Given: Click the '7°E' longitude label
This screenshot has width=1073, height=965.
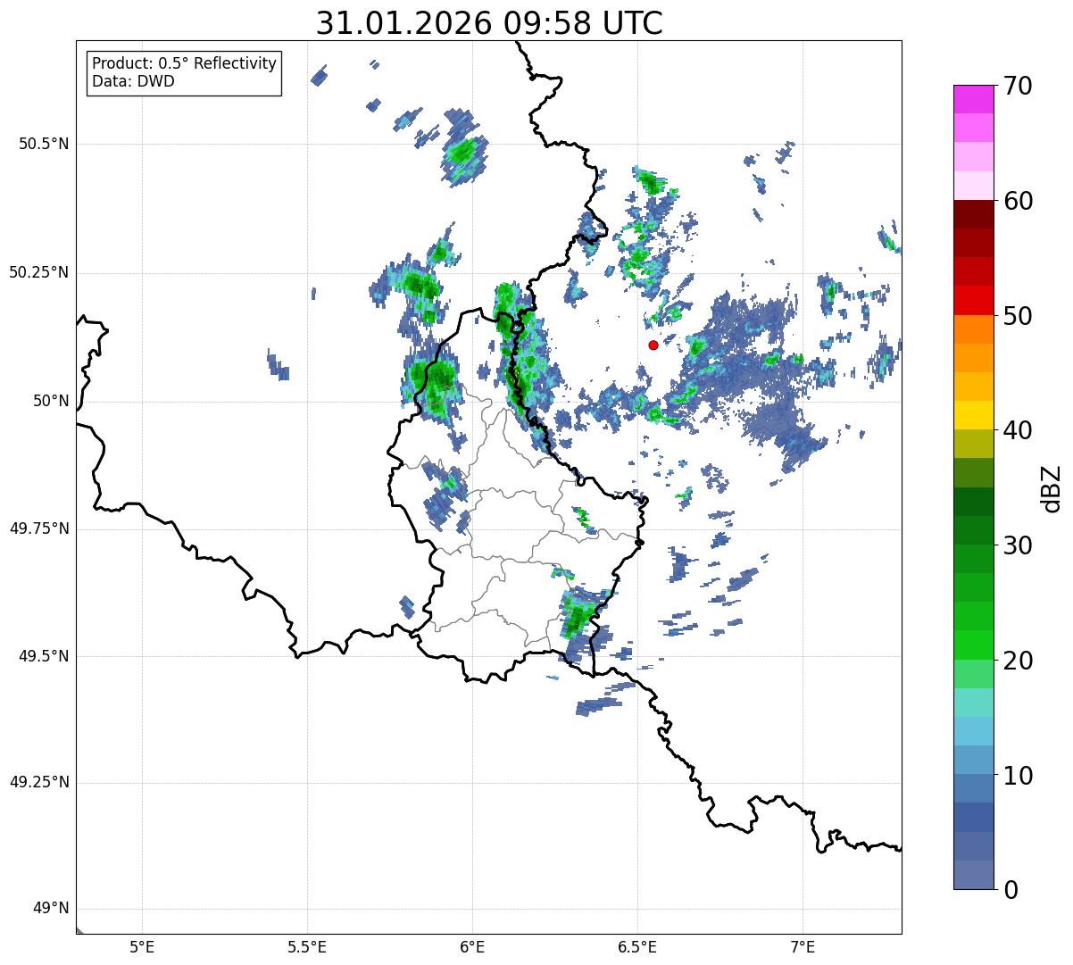Looking at the screenshot, I should tap(803, 946).
